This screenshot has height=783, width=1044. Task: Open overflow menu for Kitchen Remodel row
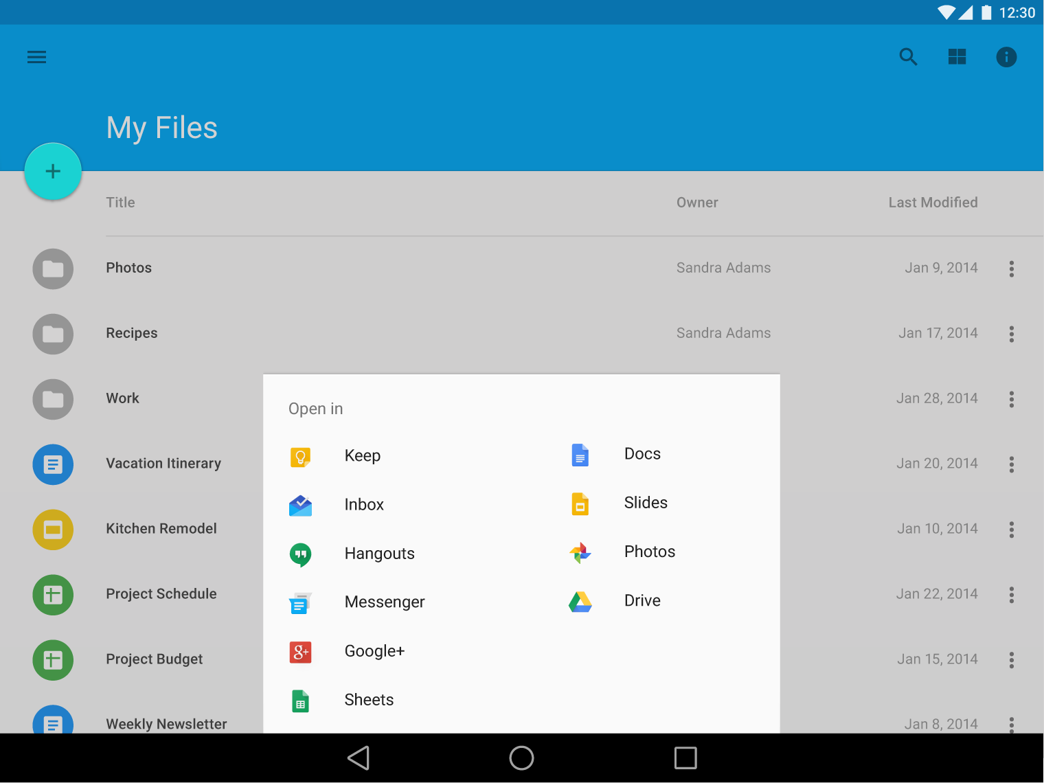(x=1012, y=530)
